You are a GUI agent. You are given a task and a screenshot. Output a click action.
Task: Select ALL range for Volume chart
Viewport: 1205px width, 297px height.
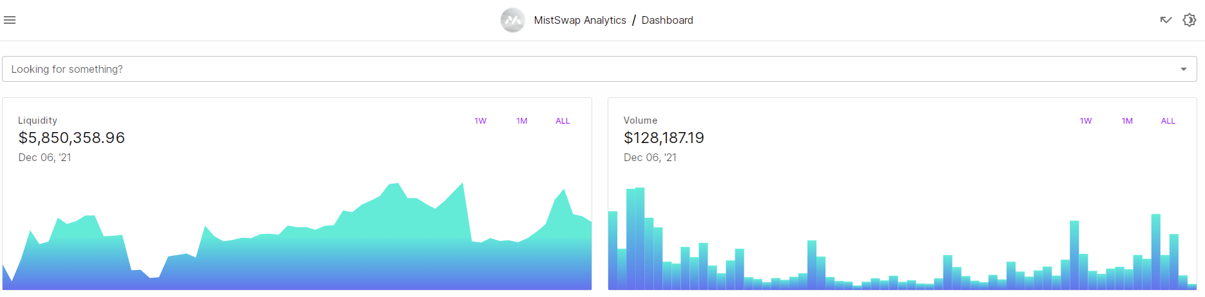(x=1168, y=121)
